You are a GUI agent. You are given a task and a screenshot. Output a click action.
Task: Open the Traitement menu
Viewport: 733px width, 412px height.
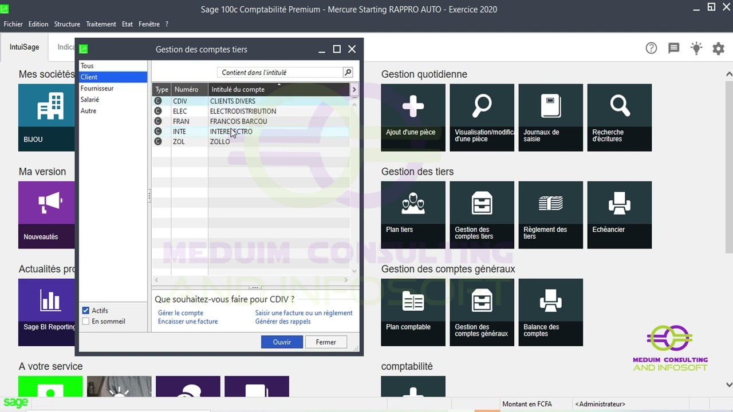tap(101, 24)
